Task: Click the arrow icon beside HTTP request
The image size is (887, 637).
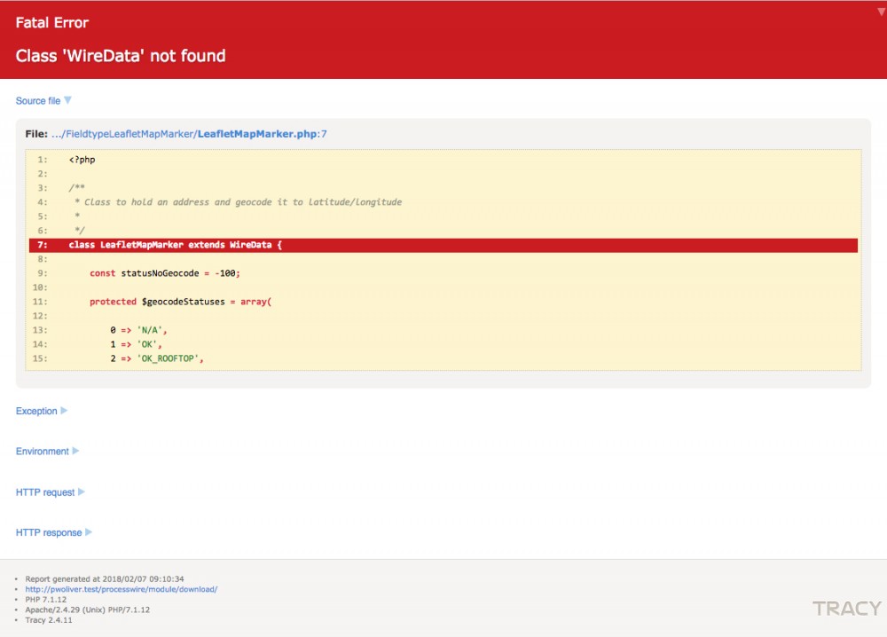Action: coord(82,492)
